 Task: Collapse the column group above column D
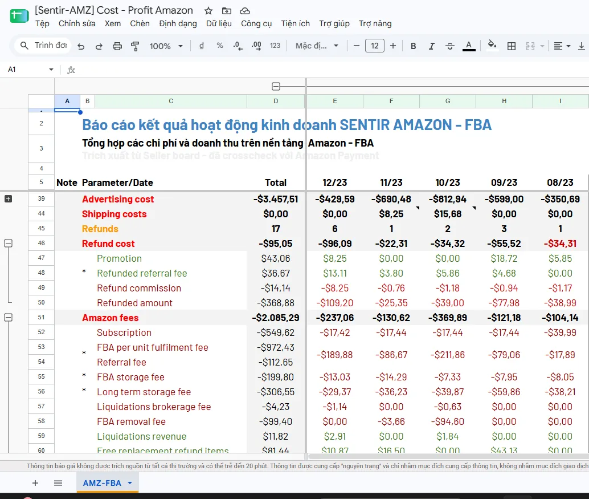[276, 87]
